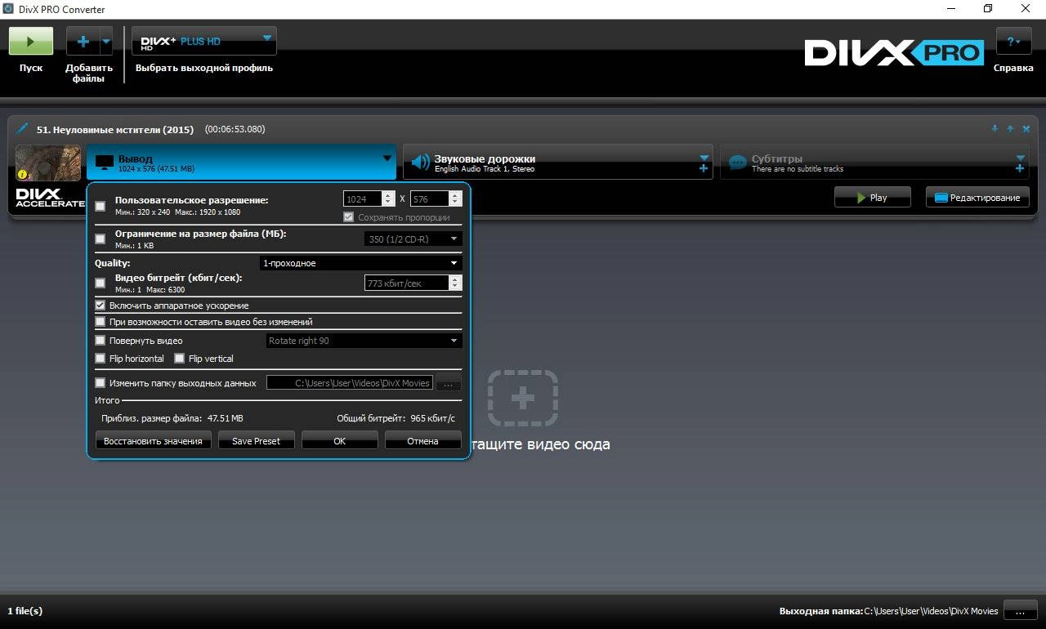Open the arrow next to Добавить файлы
This screenshot has height=629, width=1046.
point(106,41)
